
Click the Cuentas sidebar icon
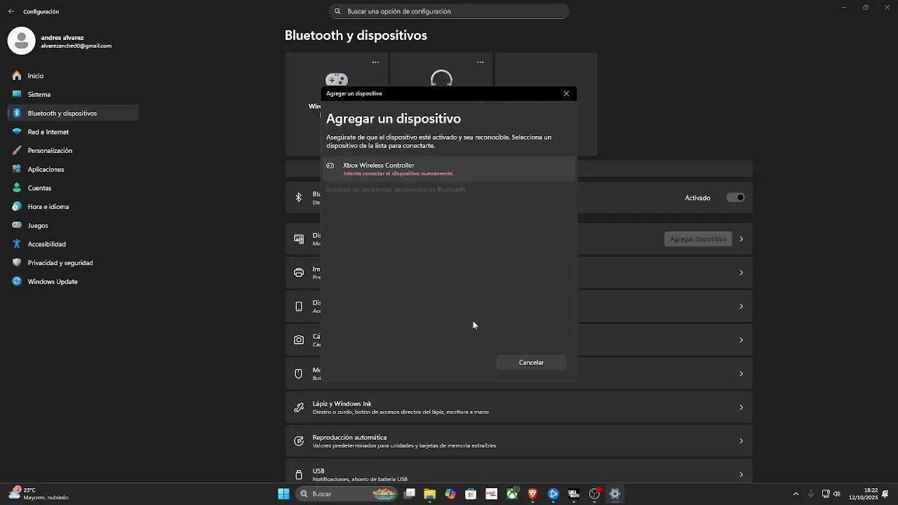coord(17,188)
